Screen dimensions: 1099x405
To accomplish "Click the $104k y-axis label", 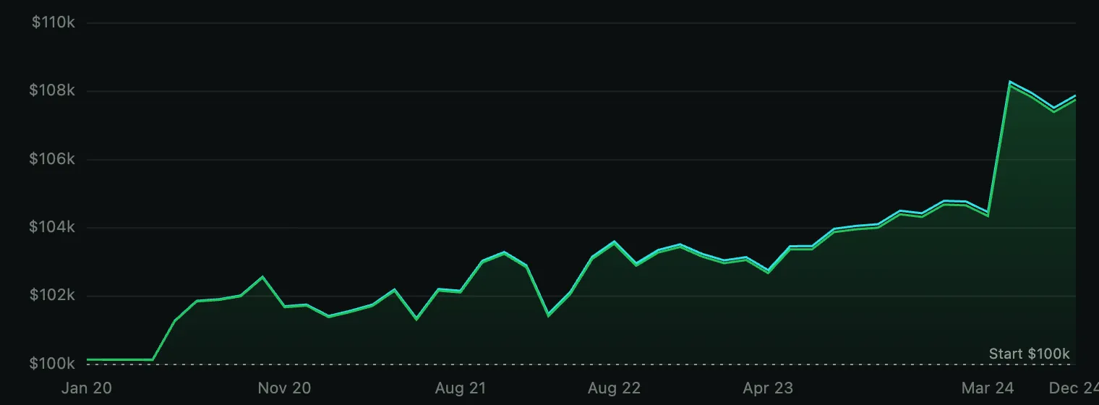I will 52,226.
